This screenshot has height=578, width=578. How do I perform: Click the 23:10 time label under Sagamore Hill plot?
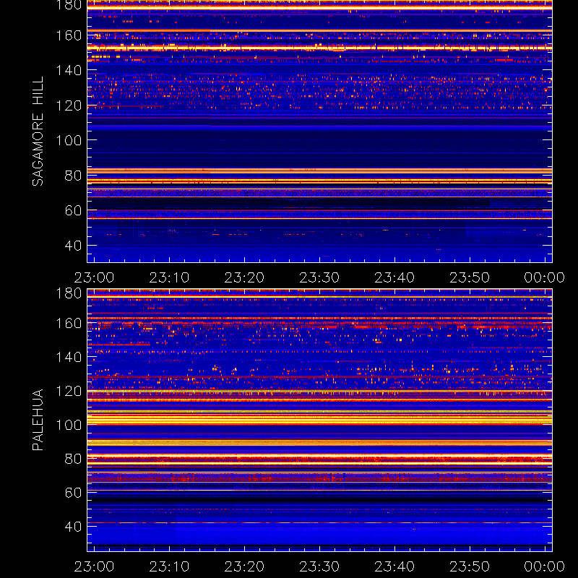[169, 277]
